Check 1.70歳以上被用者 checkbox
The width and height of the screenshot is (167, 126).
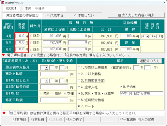[x=79, y=68]
